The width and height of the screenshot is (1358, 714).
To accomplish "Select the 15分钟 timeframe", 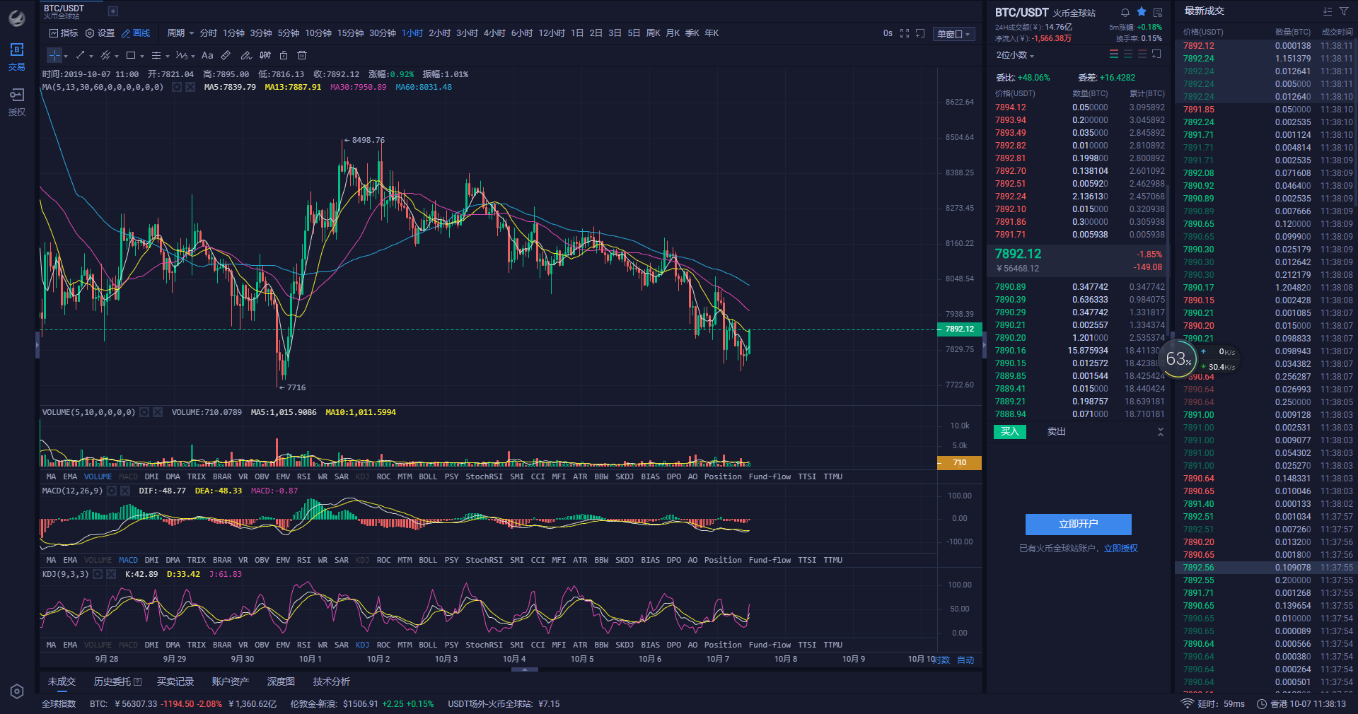I will click(x=350, y=33).
